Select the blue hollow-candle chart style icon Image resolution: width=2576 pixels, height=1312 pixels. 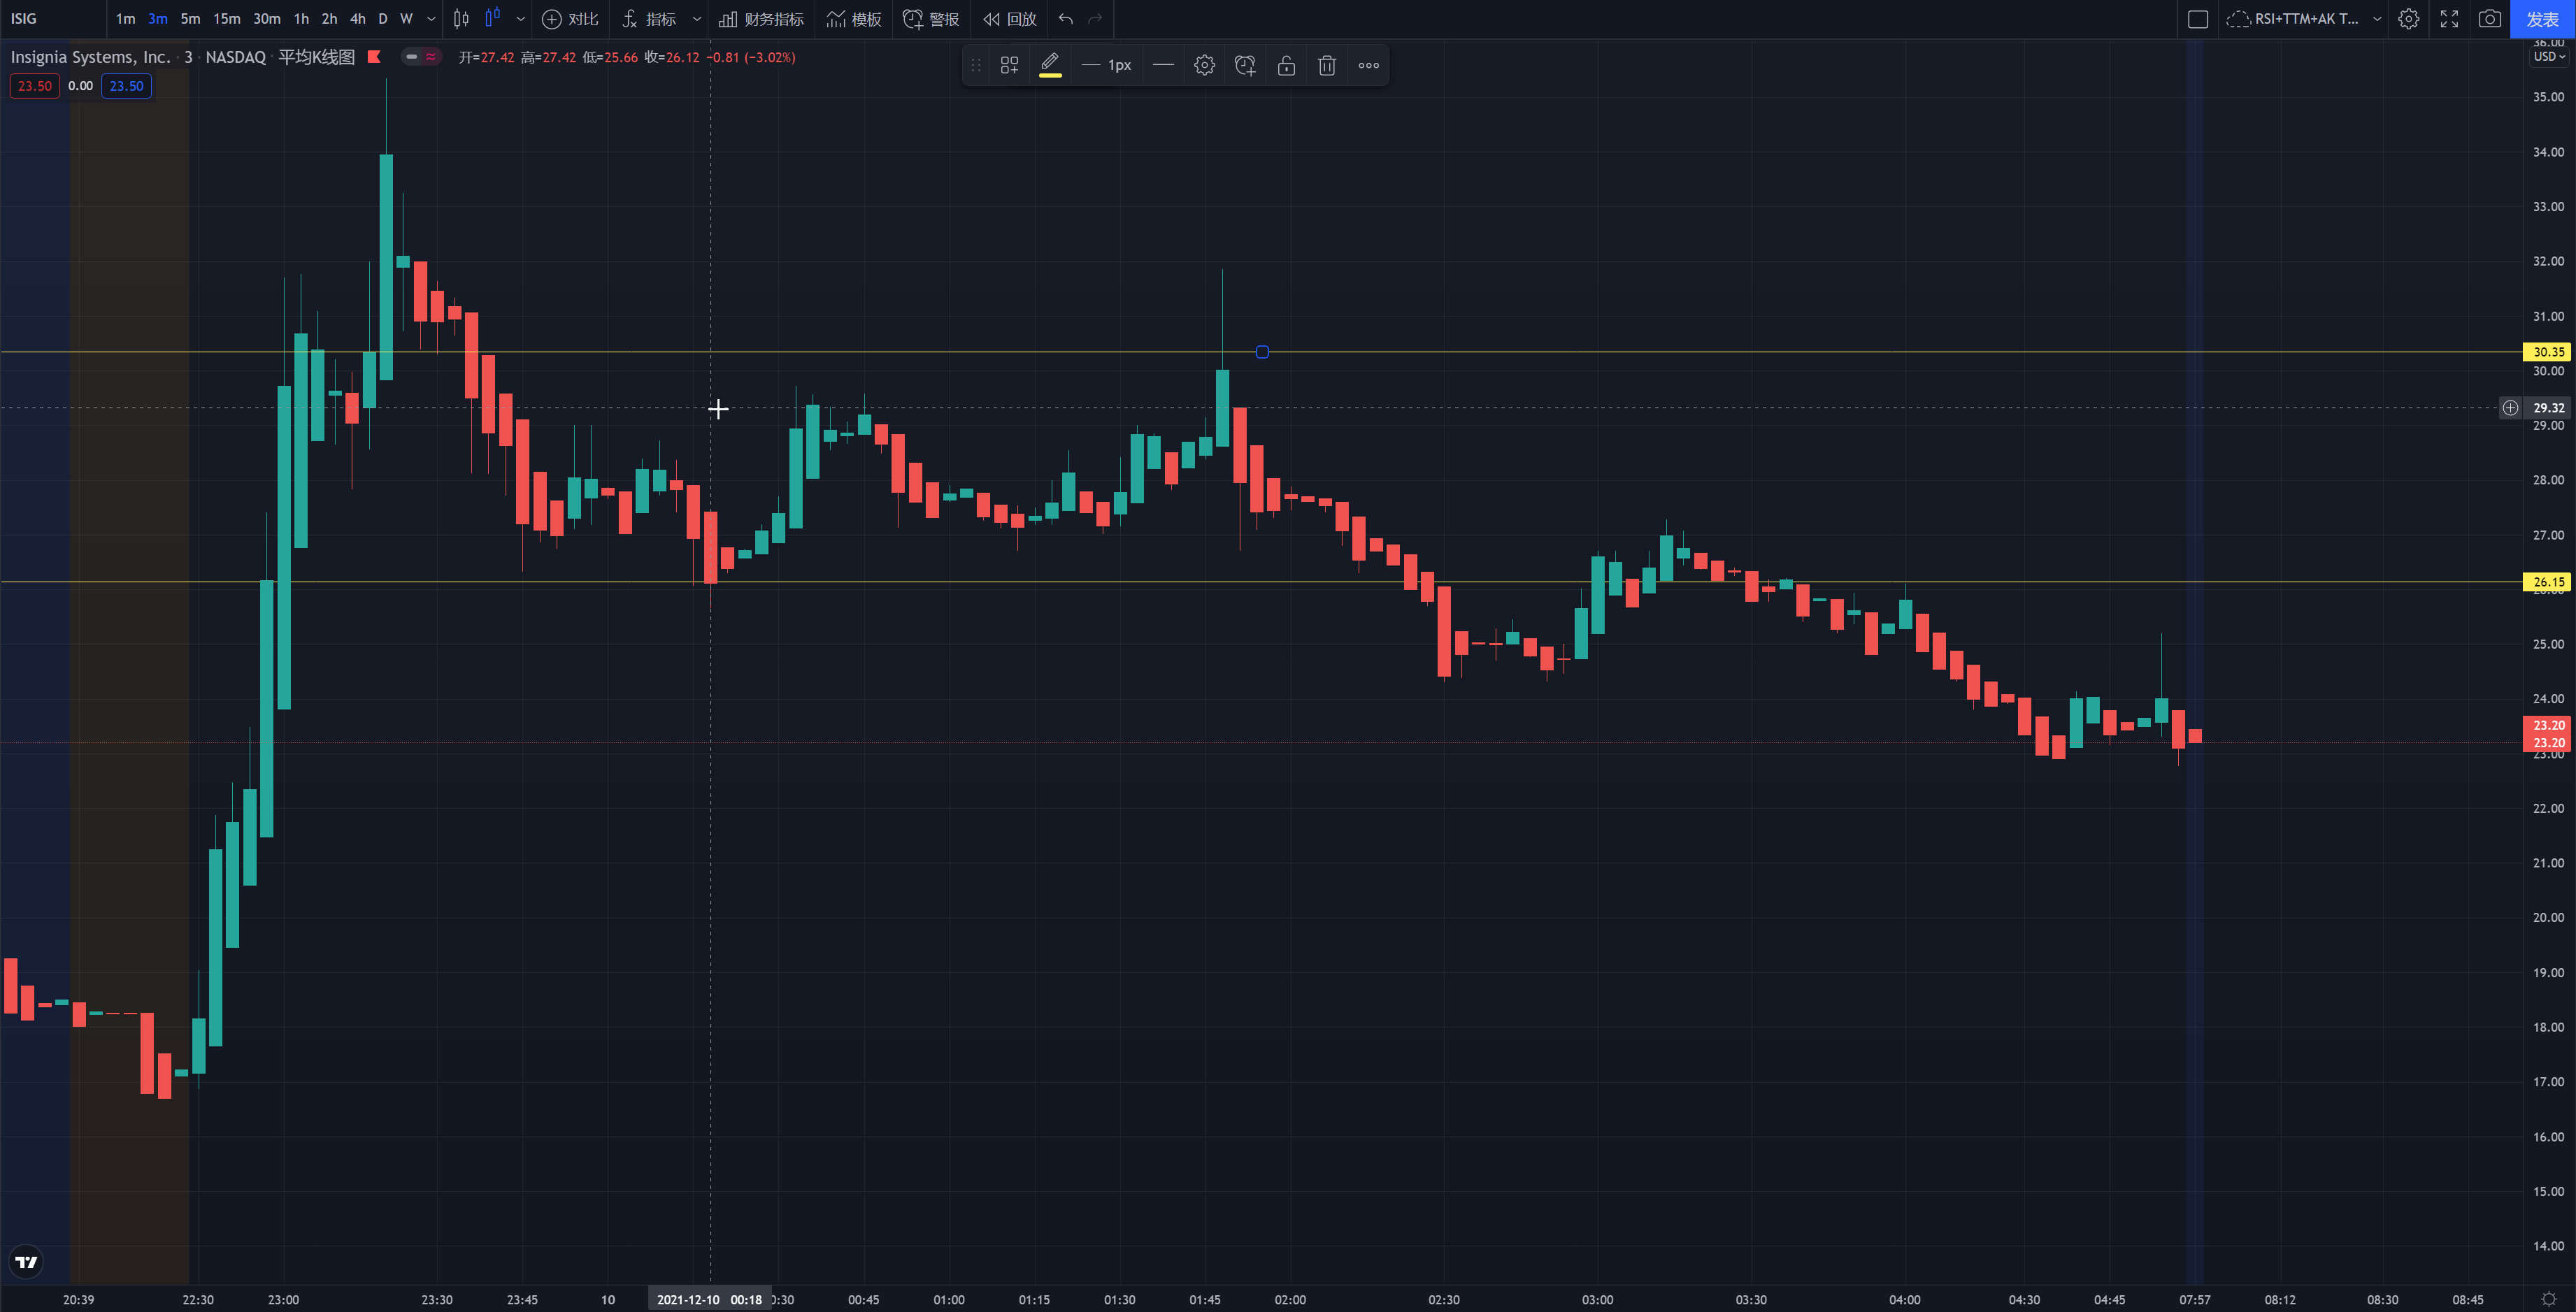[492, 19]
